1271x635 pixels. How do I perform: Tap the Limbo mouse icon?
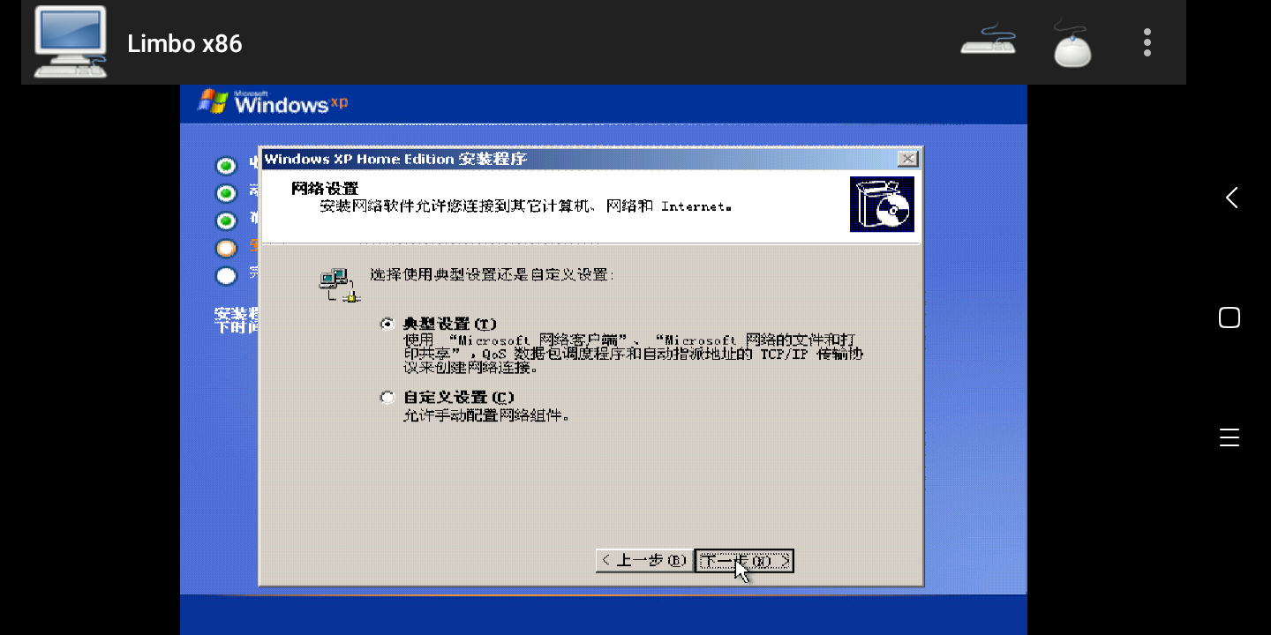[1072, 42]
